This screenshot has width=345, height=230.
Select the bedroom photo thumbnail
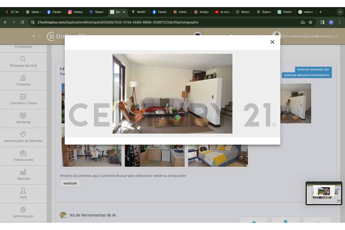pos(218,155)
